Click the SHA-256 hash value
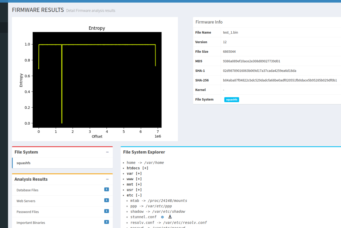 coord(280,80)
